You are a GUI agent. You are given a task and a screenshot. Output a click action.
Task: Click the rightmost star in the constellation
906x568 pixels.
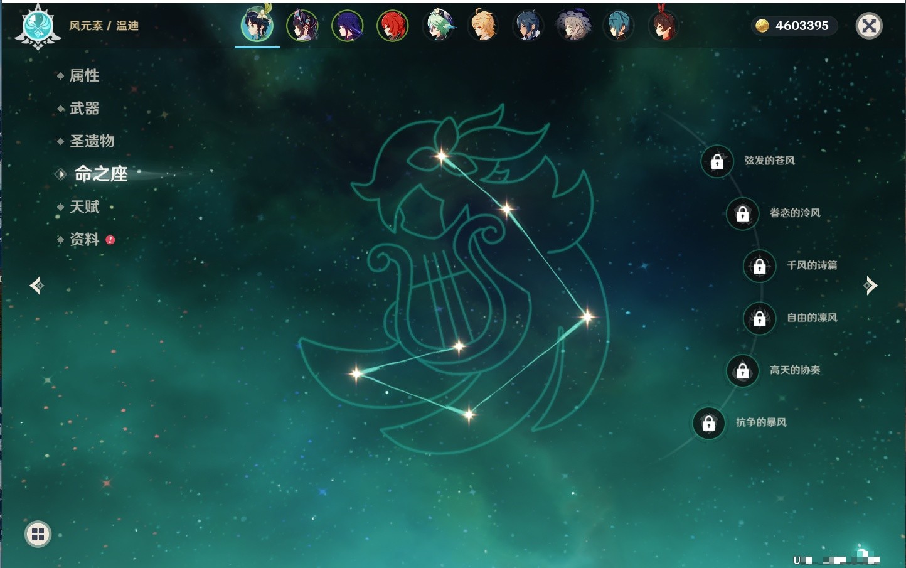[x=587, y=317]
